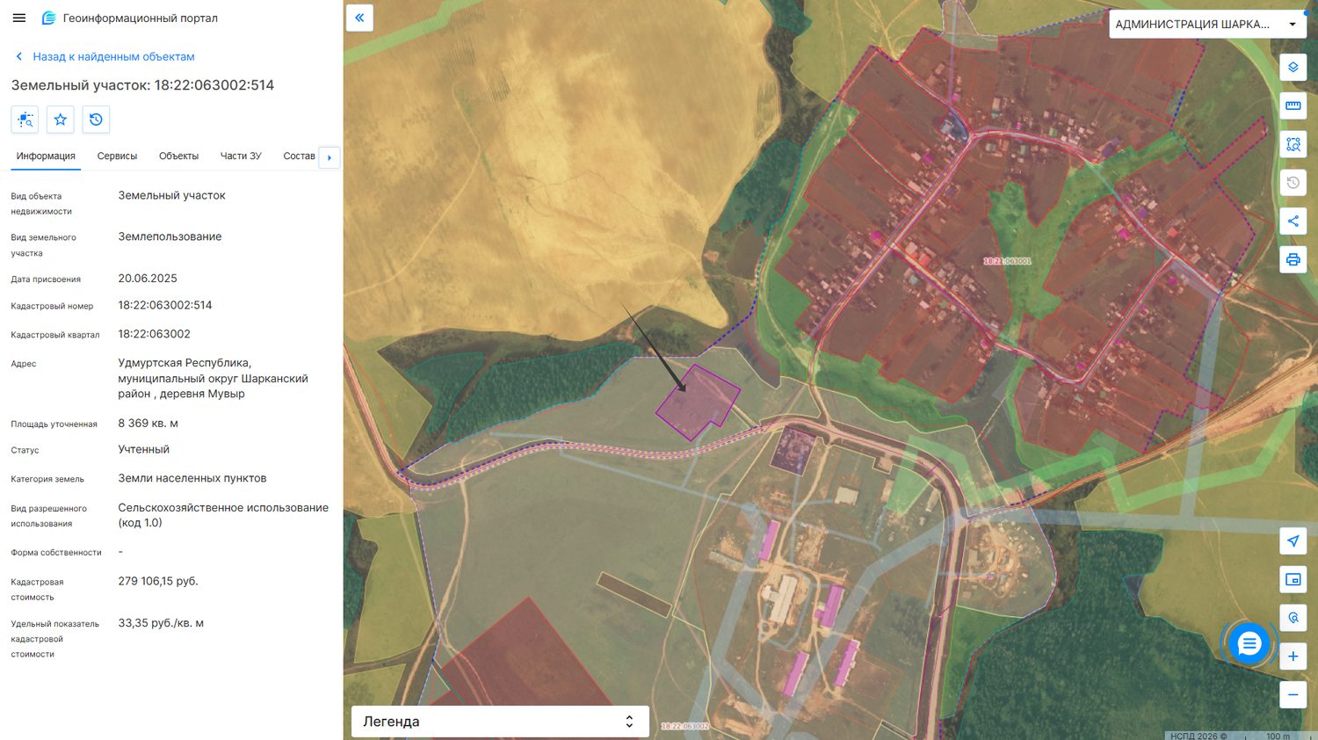
Task: Activate the area search selection tool
Action: [x=1293, y=144]
